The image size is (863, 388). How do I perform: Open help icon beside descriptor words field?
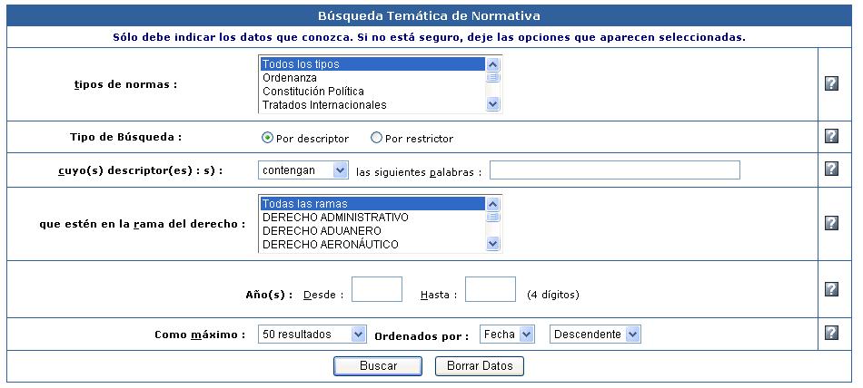(x=831, y=169)
